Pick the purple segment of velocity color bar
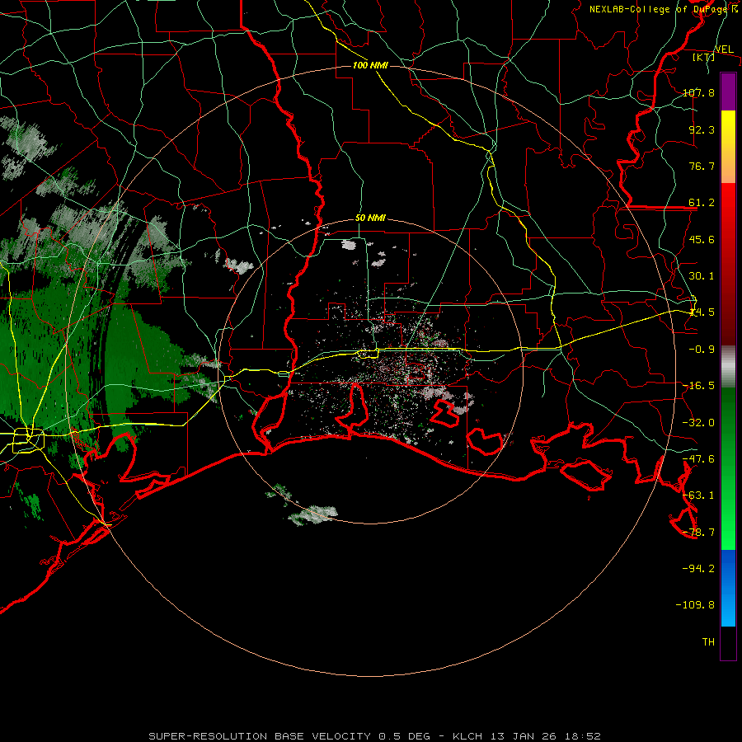Viewport: 742px width, 742px height. (x=728, y=92)
